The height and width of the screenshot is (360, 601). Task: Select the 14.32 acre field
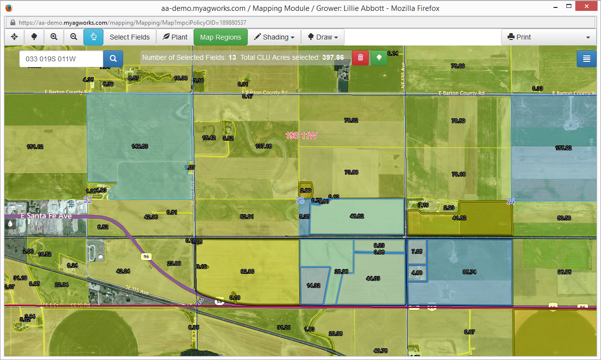314,286
